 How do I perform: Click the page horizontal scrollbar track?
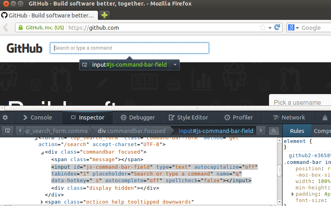(x=167, y=108)
